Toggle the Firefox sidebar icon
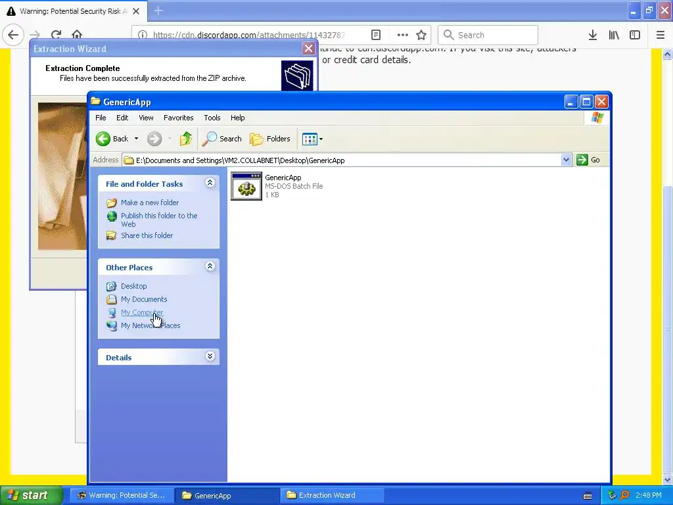 point(635,35)
